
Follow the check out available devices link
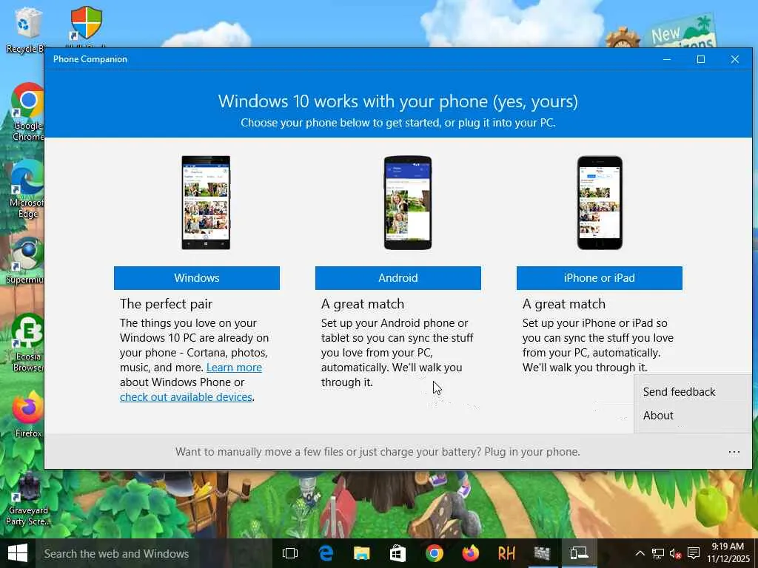186,397
